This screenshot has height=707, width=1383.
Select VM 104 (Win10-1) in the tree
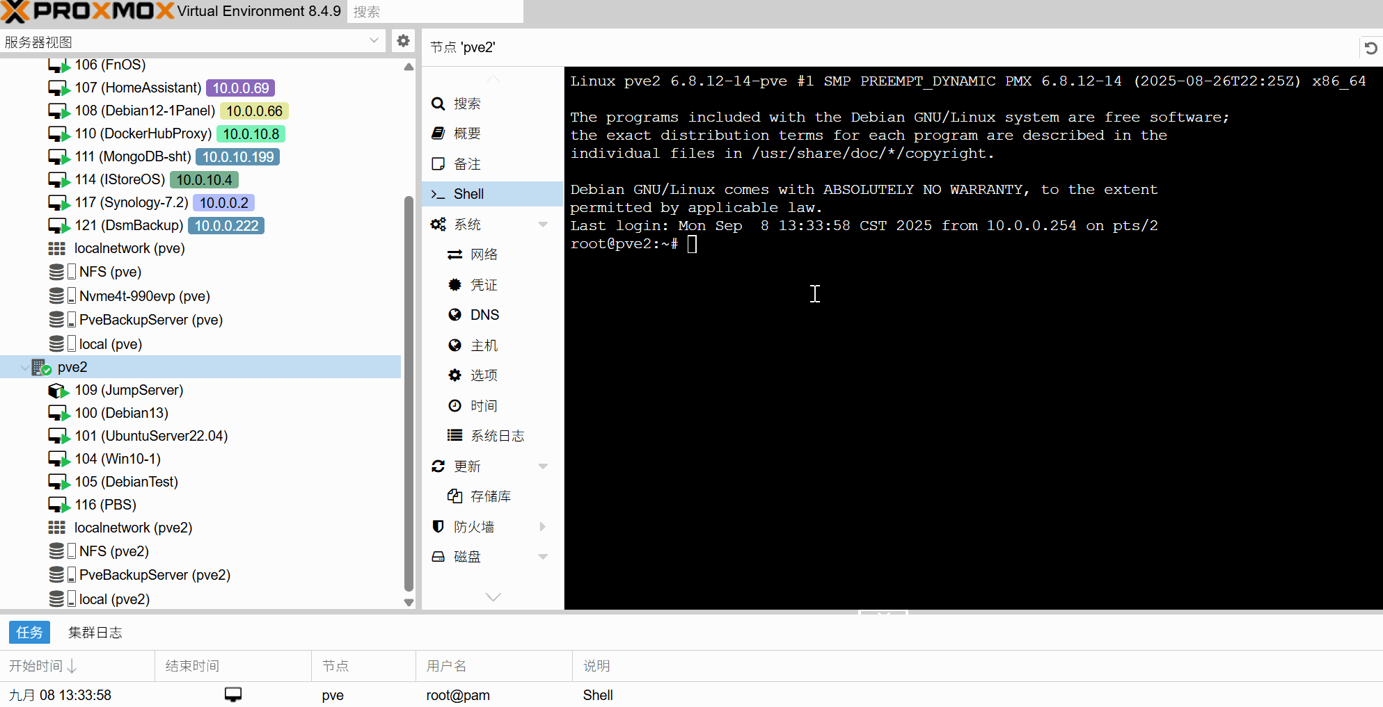point(200,459)
